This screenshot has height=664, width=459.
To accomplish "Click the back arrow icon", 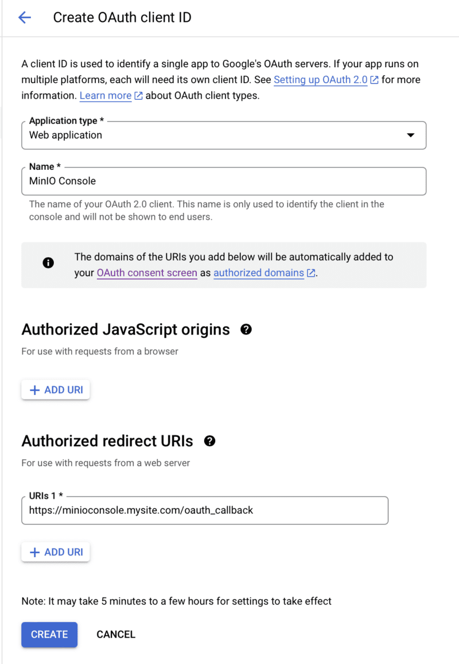I will (24, 18).
